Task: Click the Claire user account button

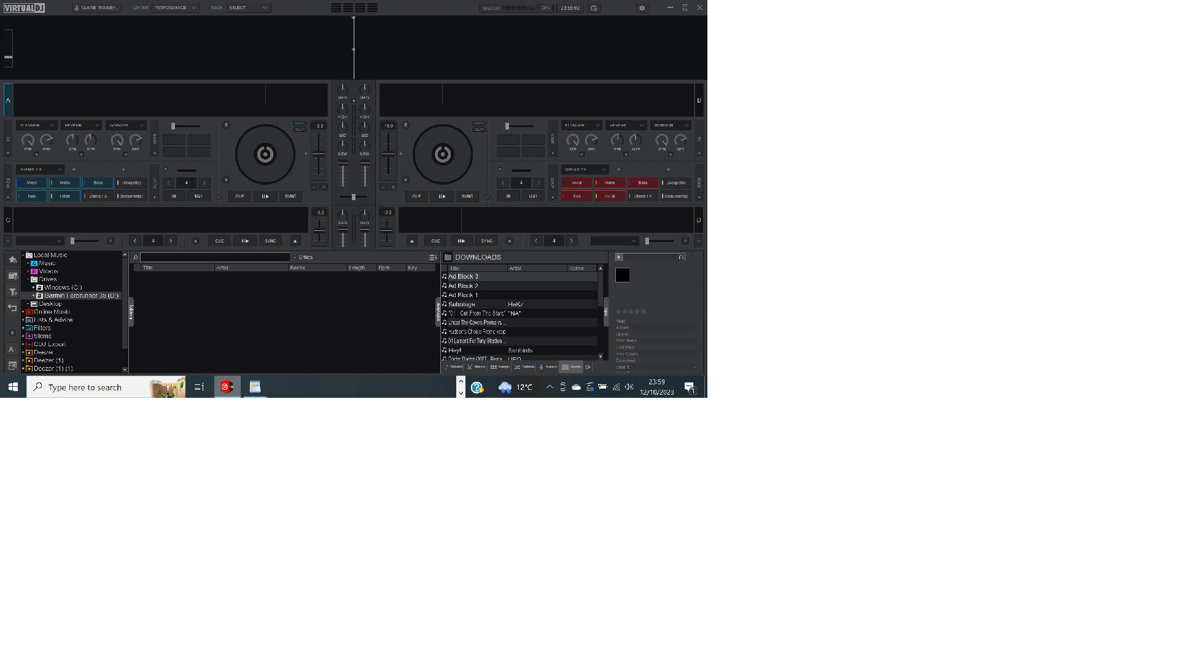Action: [x=96, y=8]
